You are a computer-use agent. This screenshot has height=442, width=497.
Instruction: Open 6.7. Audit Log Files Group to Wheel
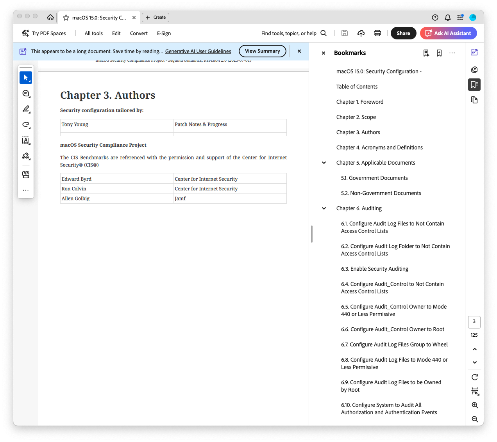(394, 344)
